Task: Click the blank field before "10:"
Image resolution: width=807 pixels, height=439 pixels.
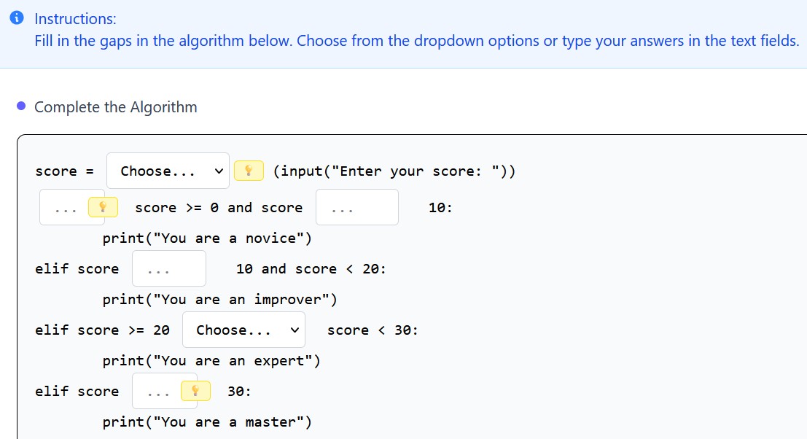Action: tap(356, 208)
